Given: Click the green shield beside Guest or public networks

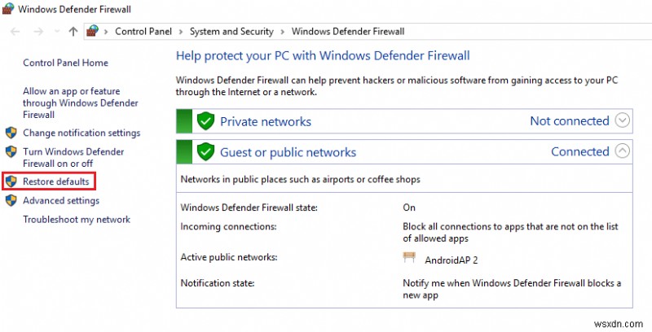Looking at the screenshot, I should coord(205,152).
